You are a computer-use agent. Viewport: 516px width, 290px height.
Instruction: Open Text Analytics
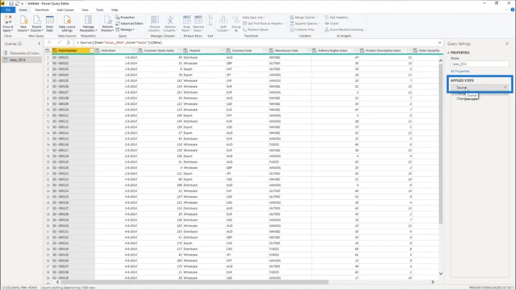336,17
